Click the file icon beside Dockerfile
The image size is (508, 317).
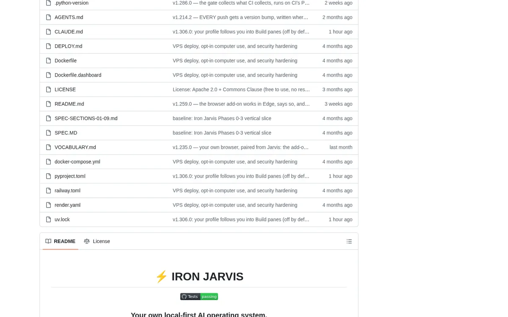coord(49,60)
